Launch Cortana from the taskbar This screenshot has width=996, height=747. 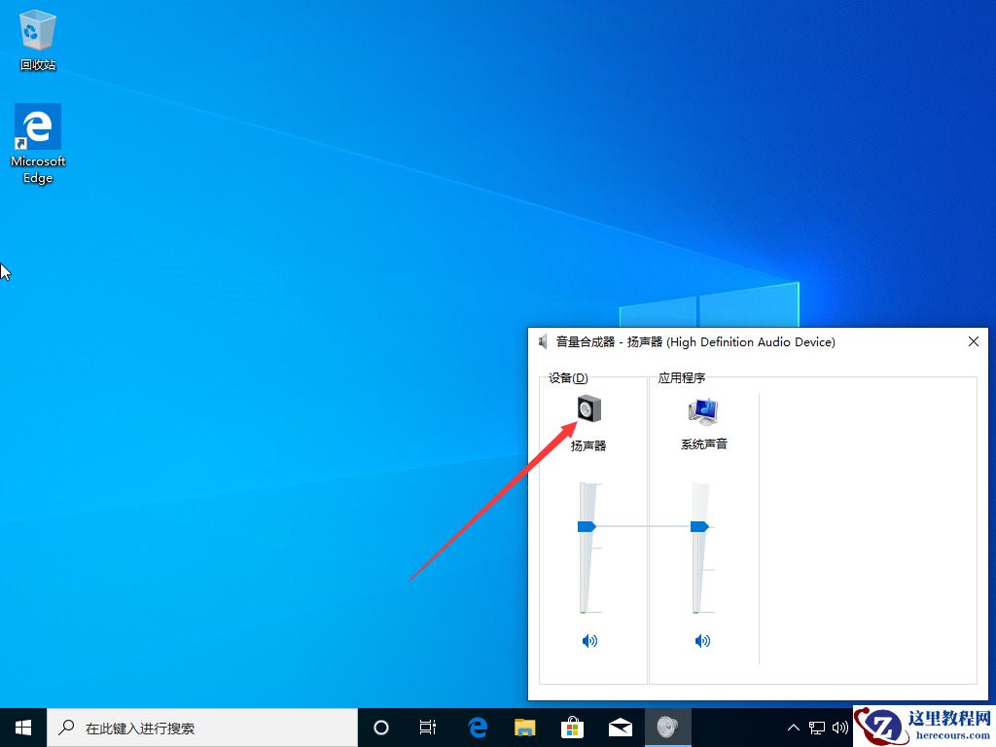(380, 727)
